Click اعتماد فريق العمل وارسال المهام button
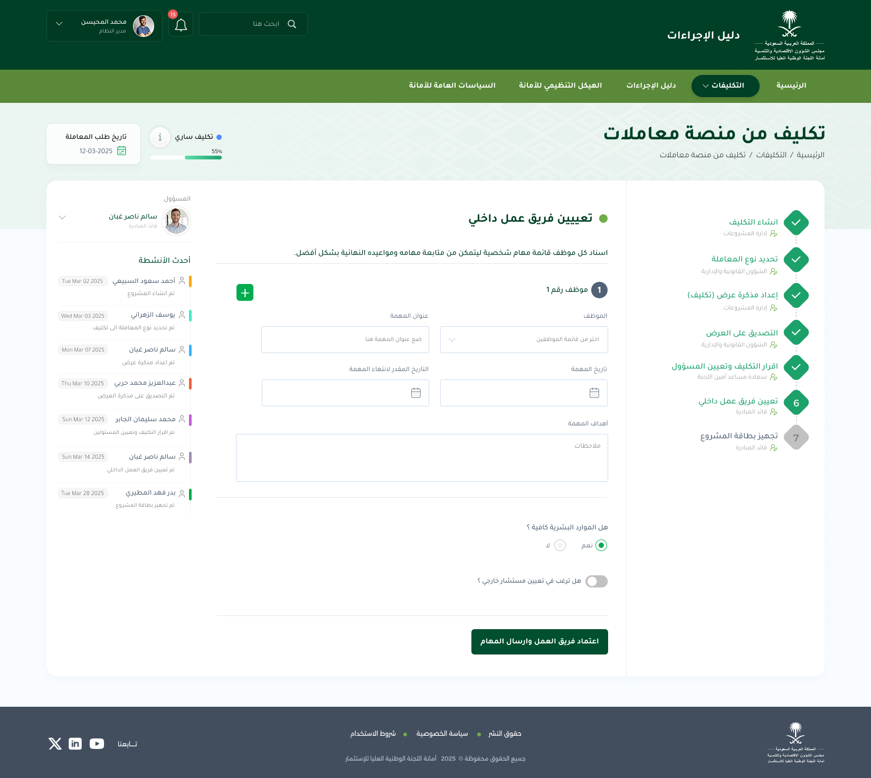The width and height of the screenshot is (871, 778). point(539,642)
